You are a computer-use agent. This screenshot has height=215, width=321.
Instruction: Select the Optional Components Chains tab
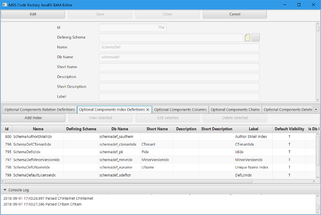(x=235, y=109)
